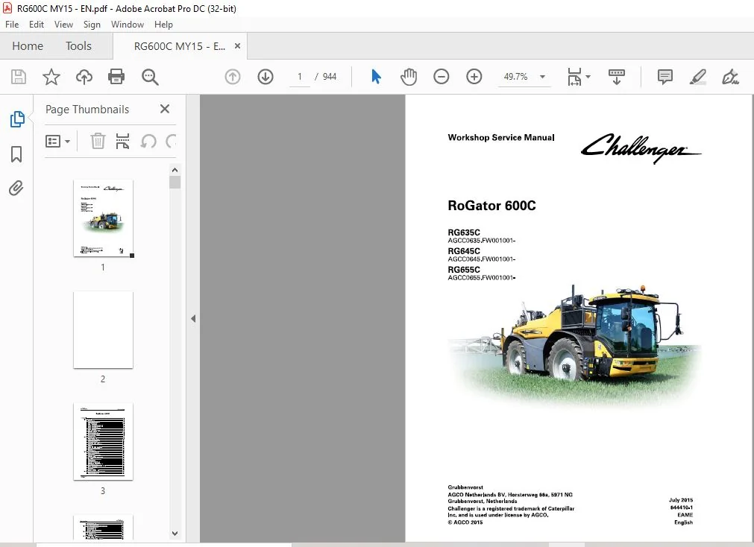This screenshot has width=754, height=547.
Task: Click the current page number field
Action: 300,77
